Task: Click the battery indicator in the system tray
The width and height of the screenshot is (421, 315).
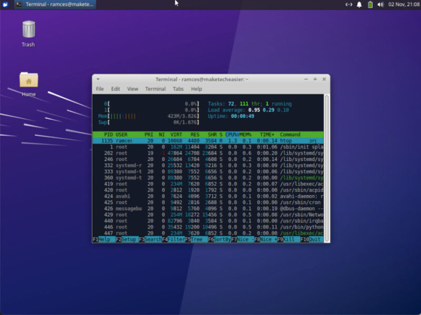Action: tap(369, 4)
